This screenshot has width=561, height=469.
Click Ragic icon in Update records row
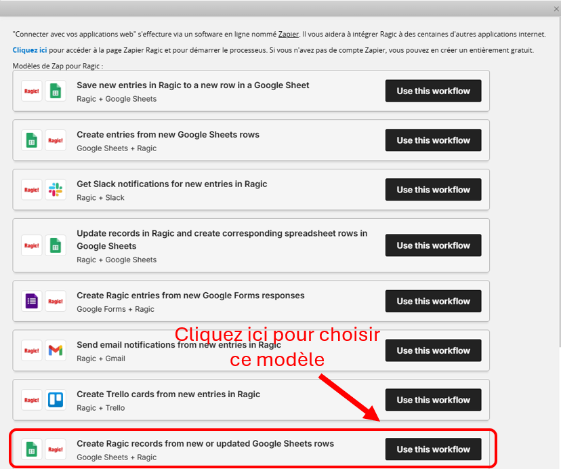click(x=31, y=245)
